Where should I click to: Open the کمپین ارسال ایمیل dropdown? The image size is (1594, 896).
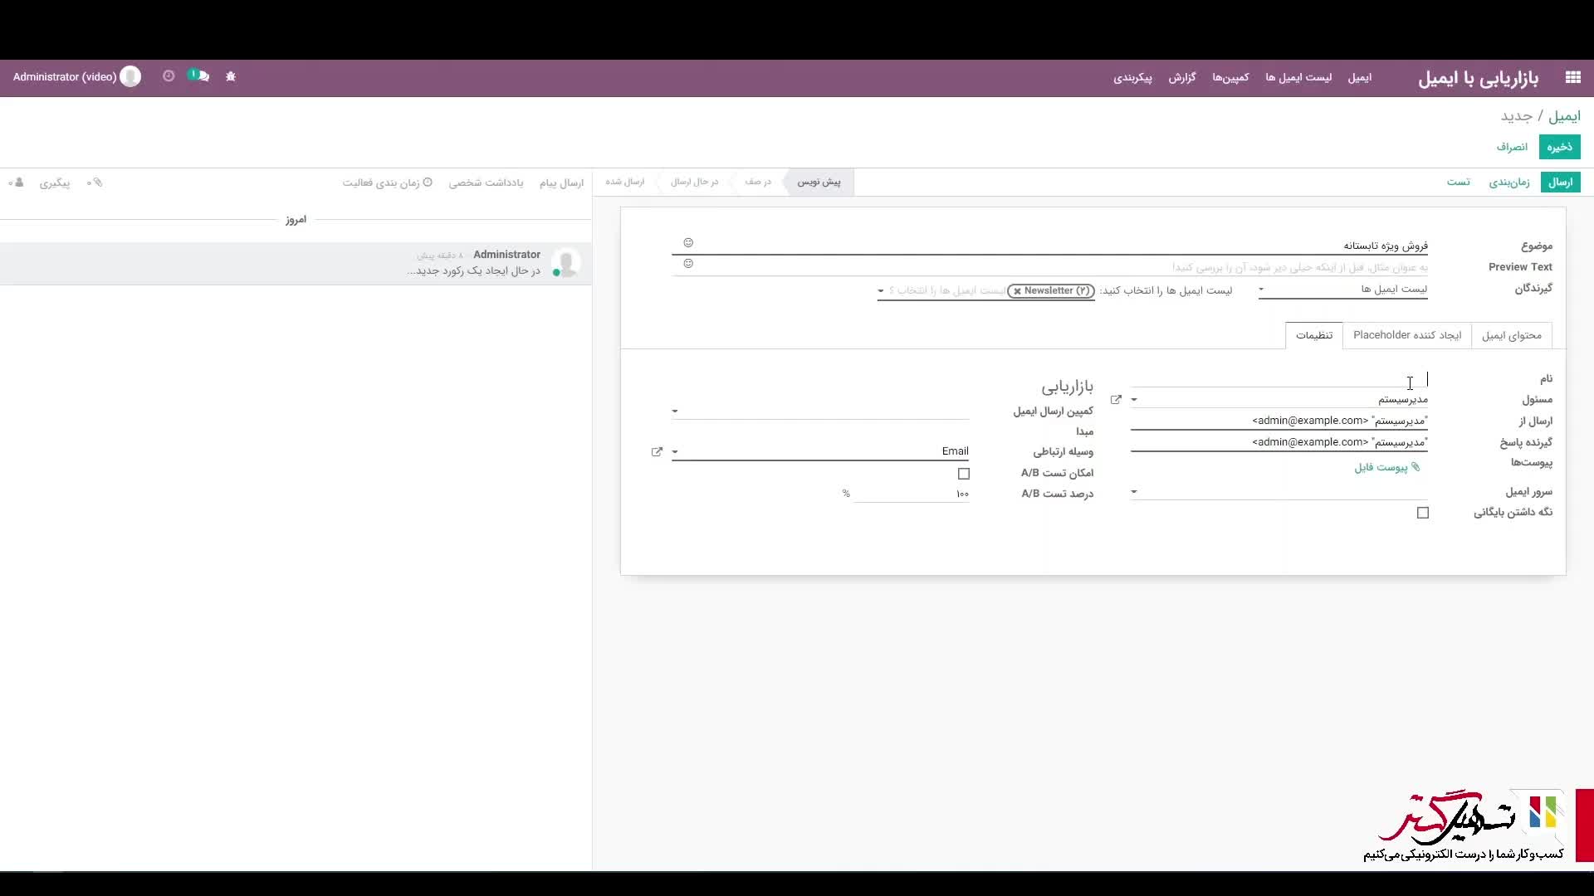[x=675, y=411]
